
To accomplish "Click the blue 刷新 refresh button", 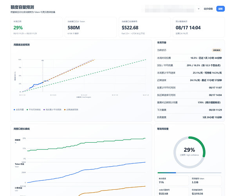I will point(220,9).
